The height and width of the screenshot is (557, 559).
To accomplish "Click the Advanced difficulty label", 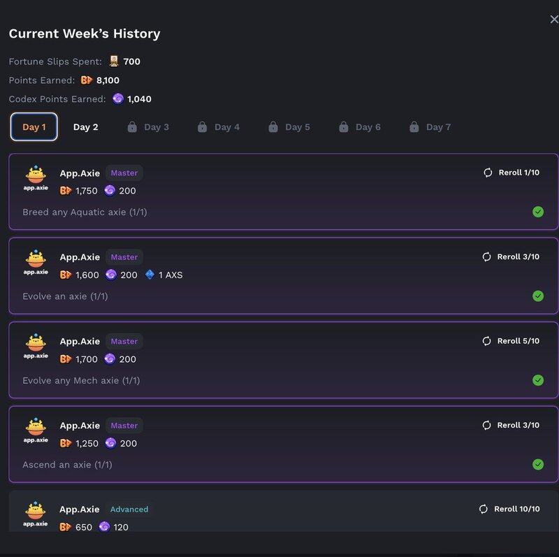I will pos(129,509).
